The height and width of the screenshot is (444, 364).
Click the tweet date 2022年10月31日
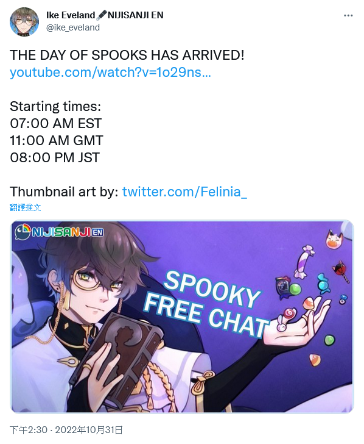point(89,430)
